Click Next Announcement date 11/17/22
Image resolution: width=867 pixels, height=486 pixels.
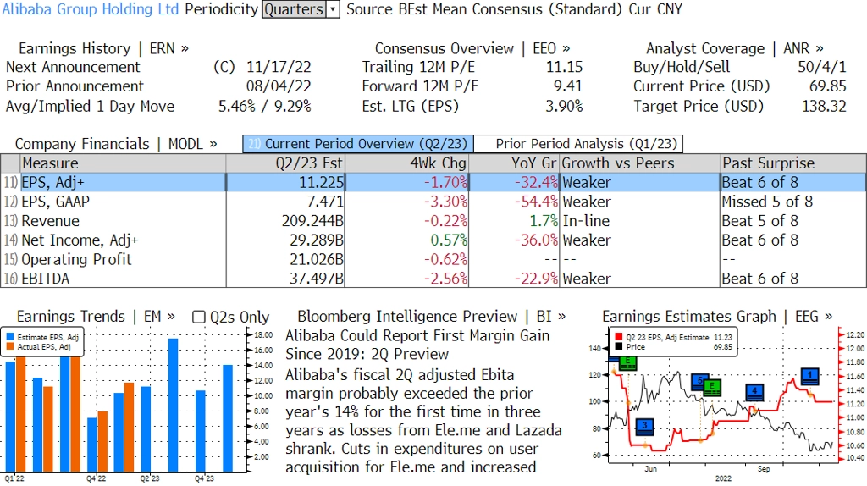[279, 68]
